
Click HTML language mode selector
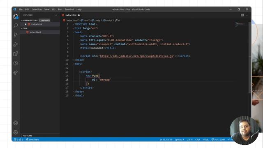coord(205,139)
